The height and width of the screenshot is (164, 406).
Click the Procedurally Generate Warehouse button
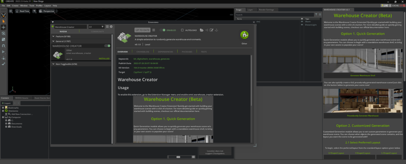[x=363, y=116]
